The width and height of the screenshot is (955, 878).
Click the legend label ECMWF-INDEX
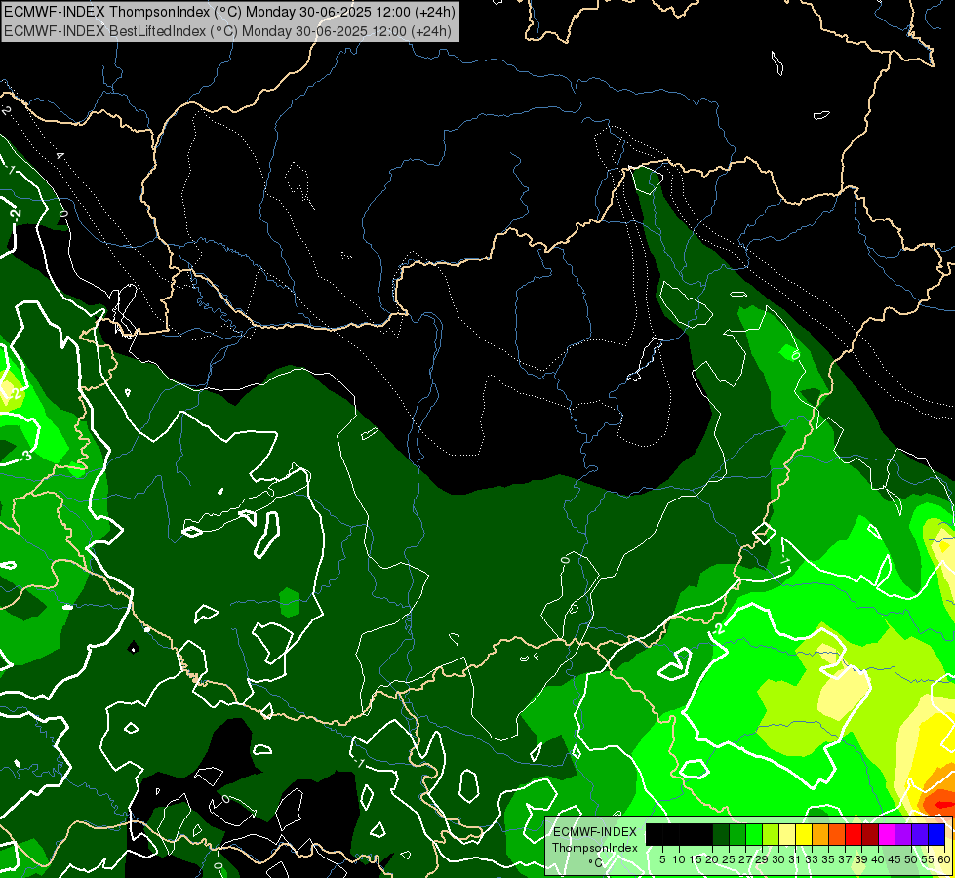pyautogui.click(x=595, y=832)
